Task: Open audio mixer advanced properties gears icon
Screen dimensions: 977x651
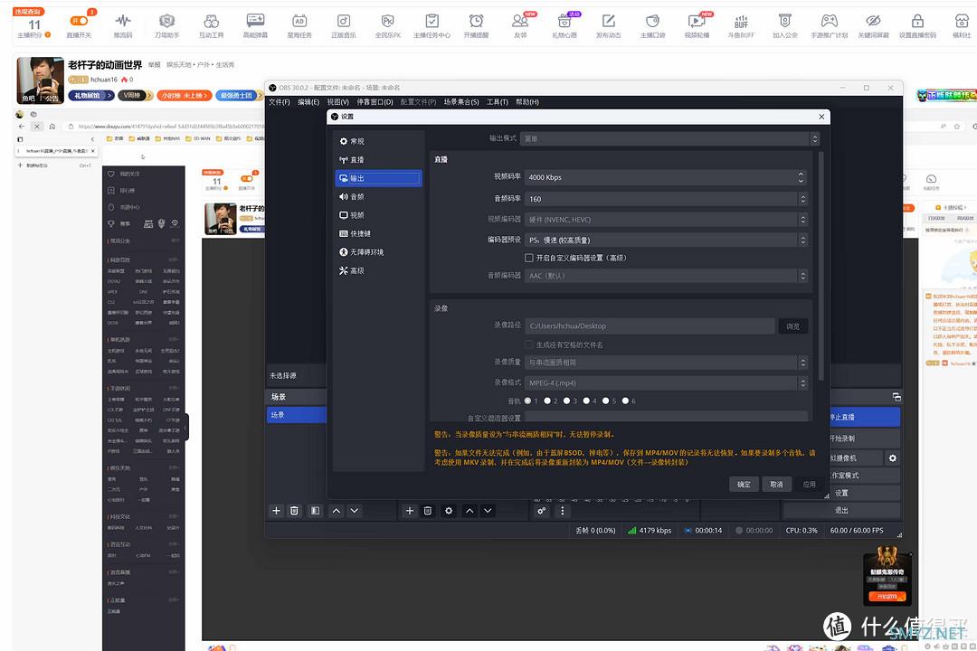Action: click(x=542, y=511)
